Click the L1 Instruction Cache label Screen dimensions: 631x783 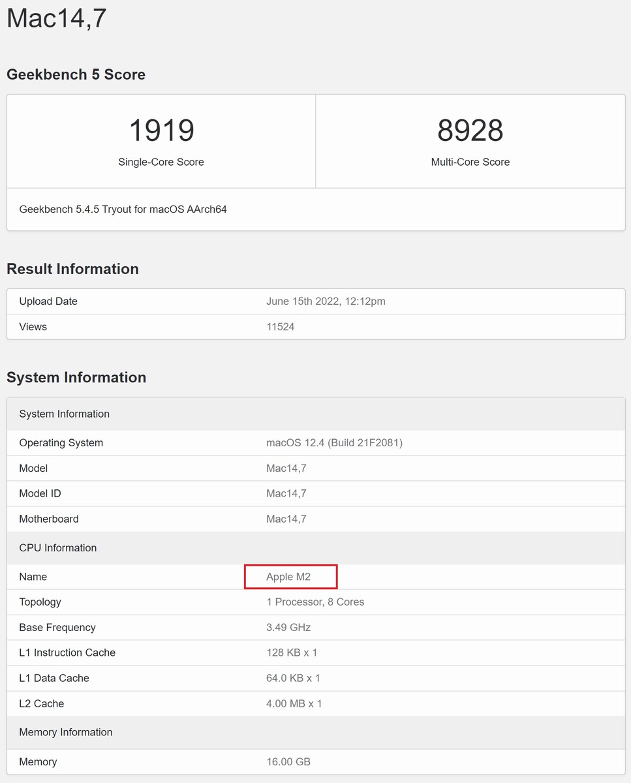click(67, 653)
